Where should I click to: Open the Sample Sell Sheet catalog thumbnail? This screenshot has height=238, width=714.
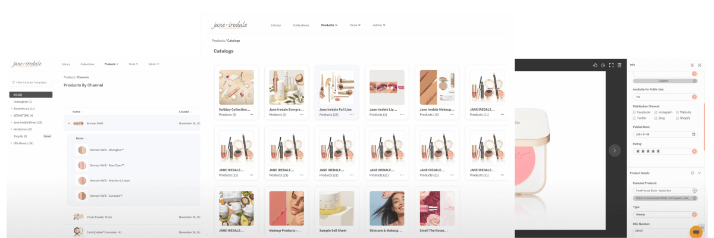[x=337, y=208]
